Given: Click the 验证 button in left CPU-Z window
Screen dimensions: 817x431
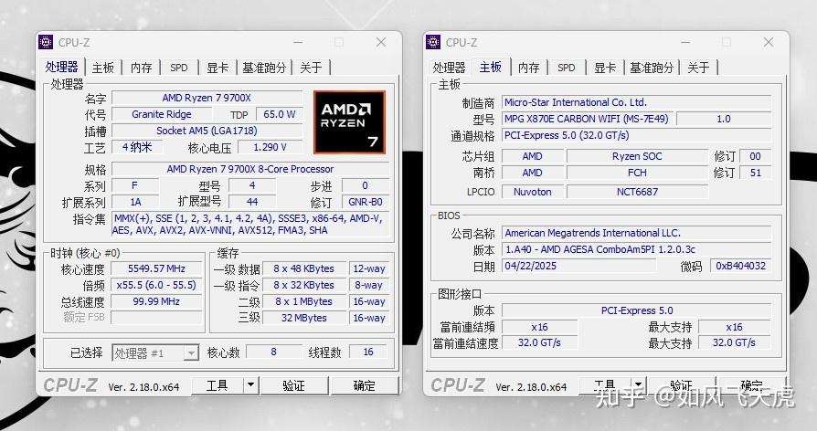Looking at the screenshot, I should [x=294, y=385].
